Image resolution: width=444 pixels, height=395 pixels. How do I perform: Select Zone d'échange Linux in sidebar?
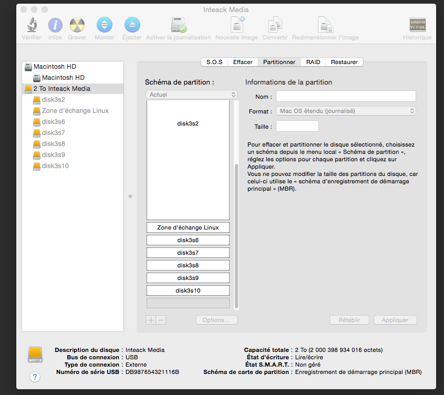click(73, 111)
